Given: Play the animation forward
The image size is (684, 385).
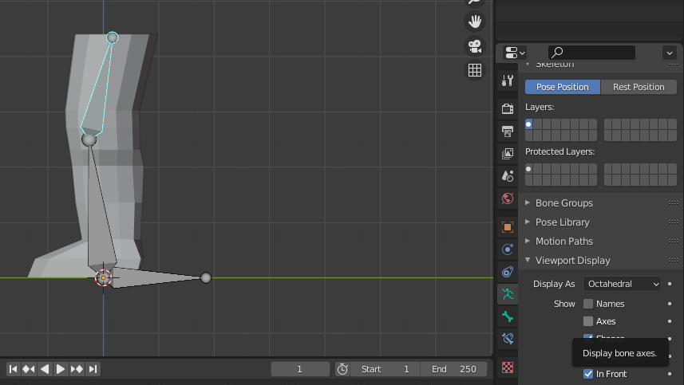Looking at the screenshot, I should point(60,369).
